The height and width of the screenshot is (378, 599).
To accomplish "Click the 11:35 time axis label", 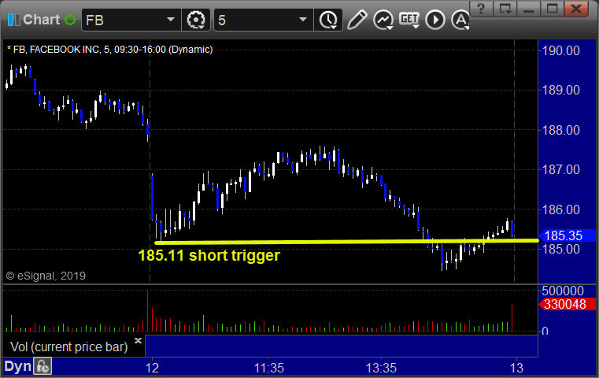I will 269,368.
